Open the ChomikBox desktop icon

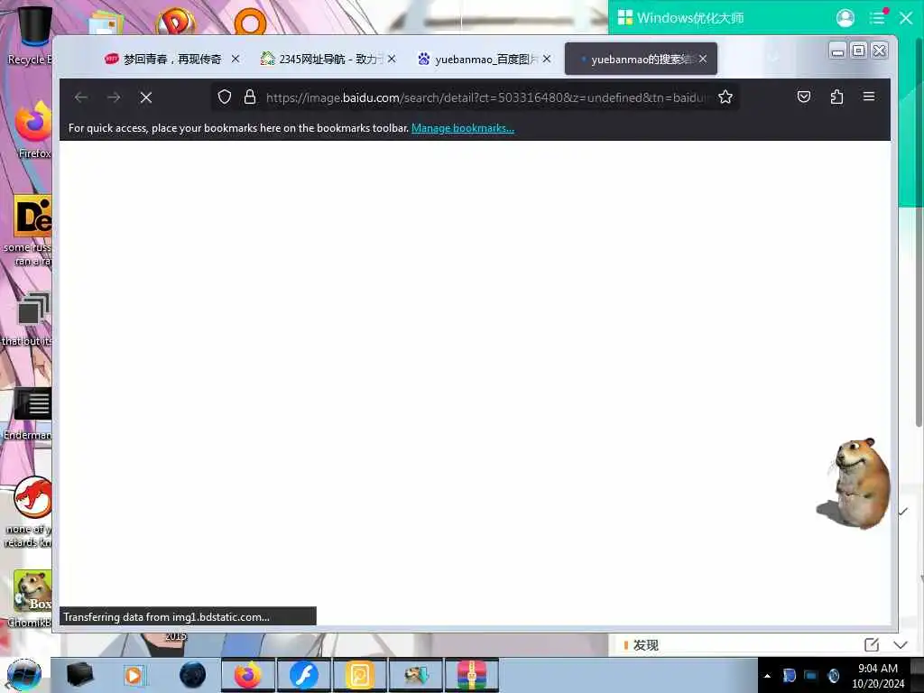[x=32, y=598]
